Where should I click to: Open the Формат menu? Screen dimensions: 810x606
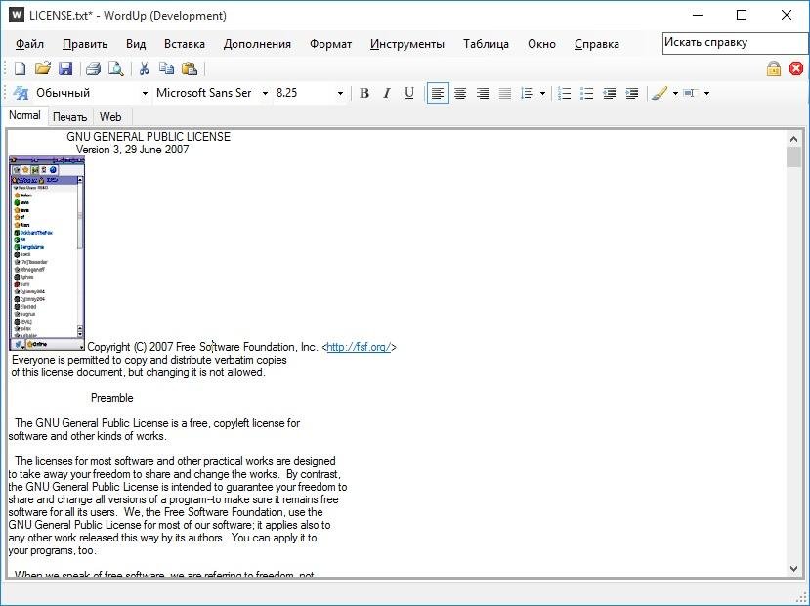click(330, 44)
